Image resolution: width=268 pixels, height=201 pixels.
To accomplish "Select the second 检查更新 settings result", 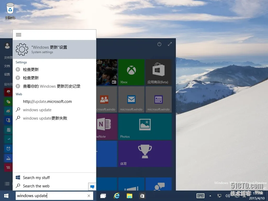I will [54, 78].
